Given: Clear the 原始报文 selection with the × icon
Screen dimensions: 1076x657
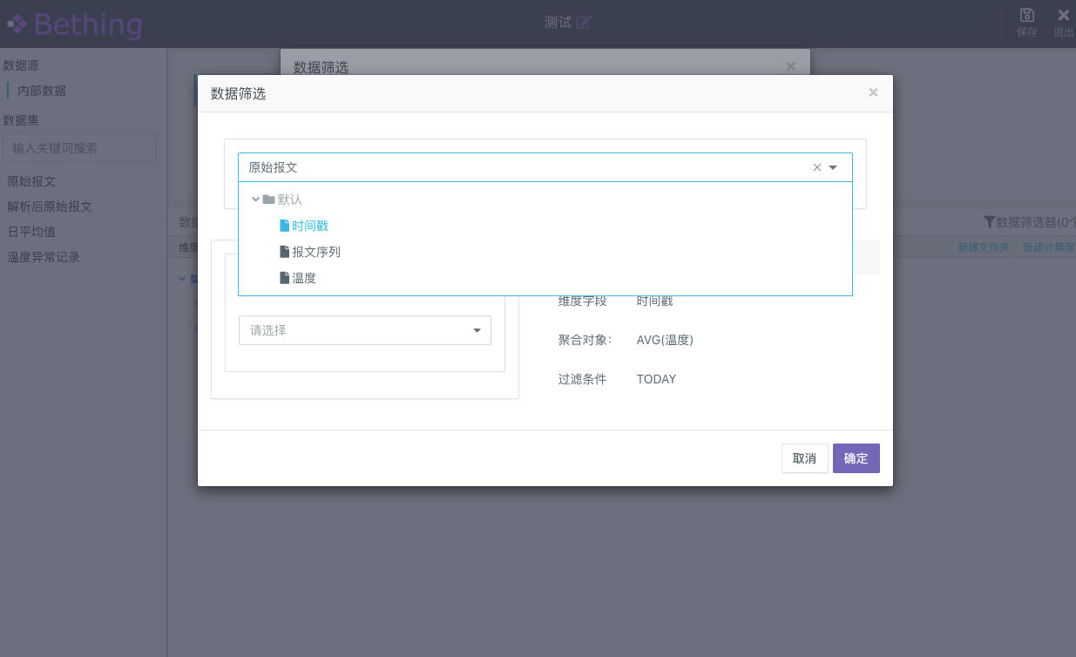Looking at the screenshot, I should pos(817,167).
